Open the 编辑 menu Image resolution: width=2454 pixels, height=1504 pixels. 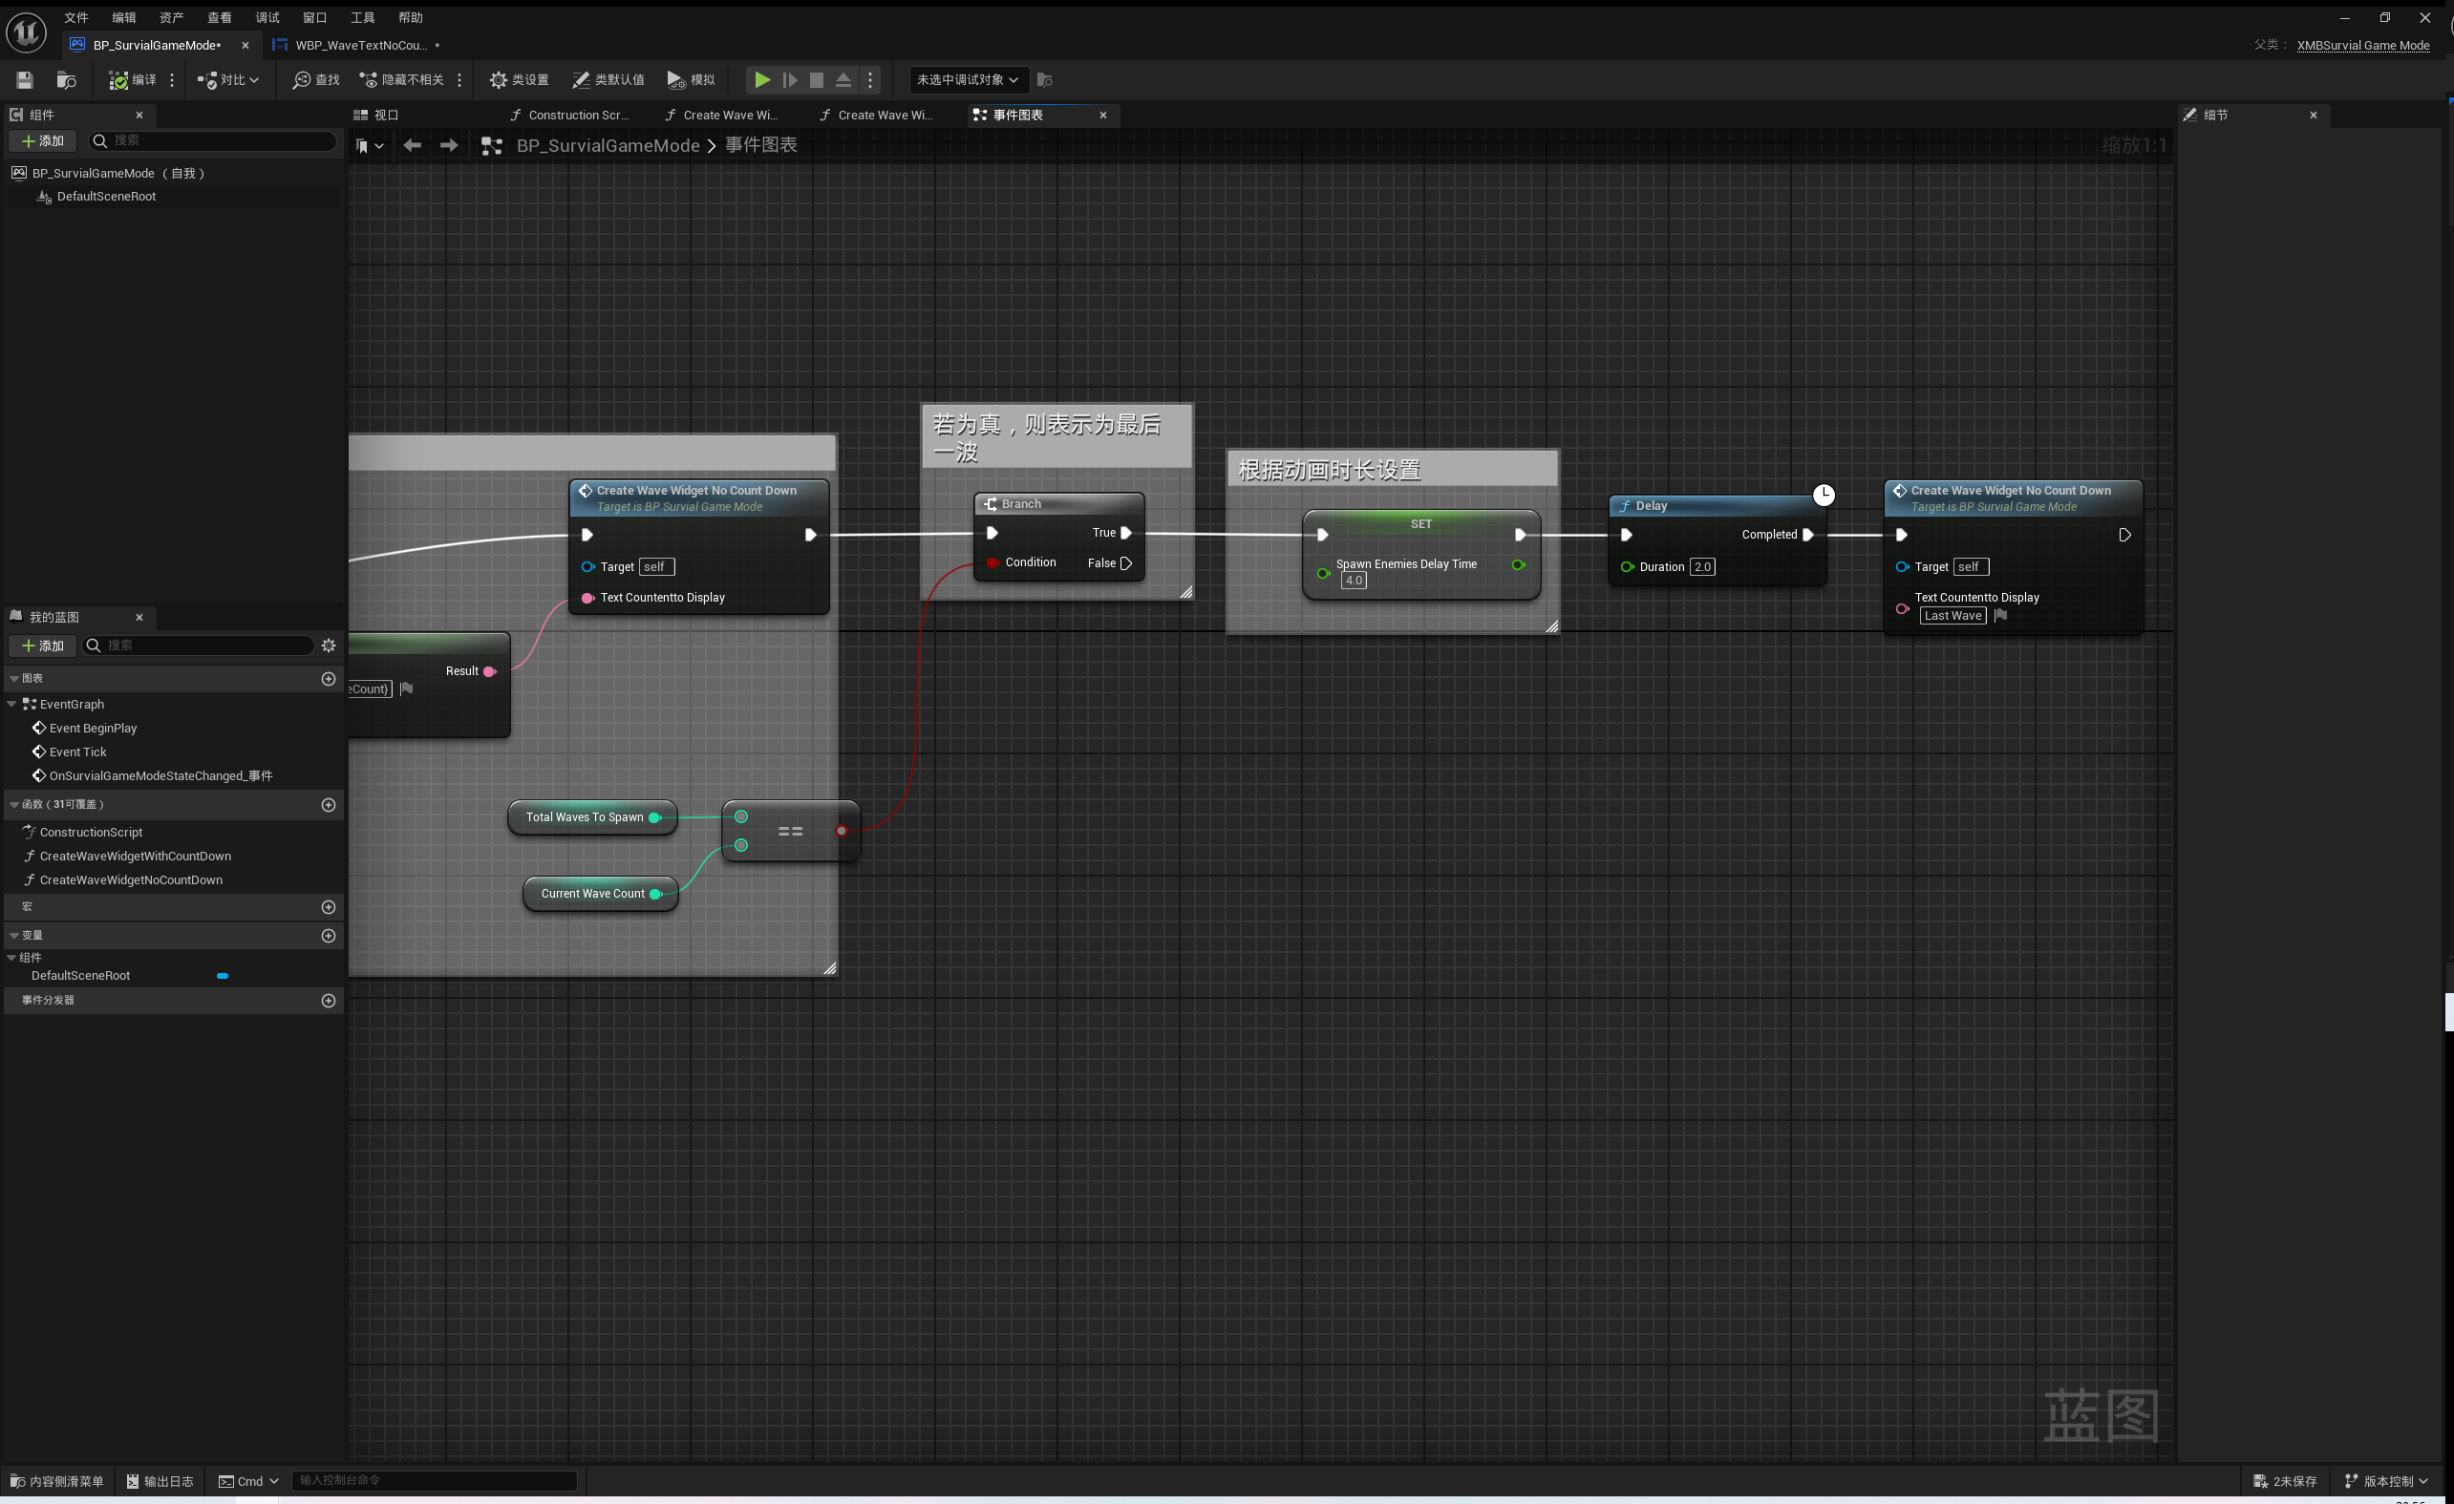[124, 17]
